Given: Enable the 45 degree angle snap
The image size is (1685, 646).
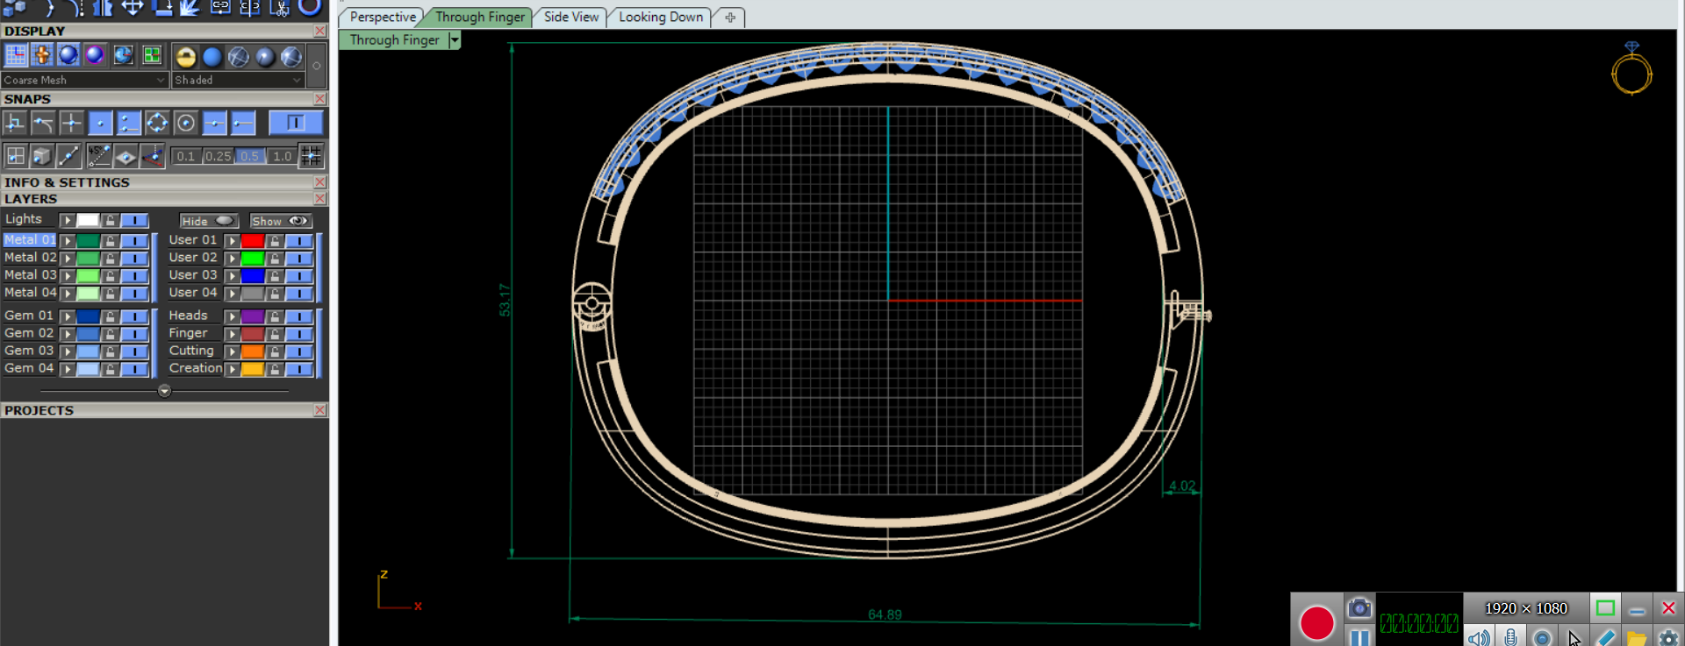Looking at the screenshot, I should 98,156.
